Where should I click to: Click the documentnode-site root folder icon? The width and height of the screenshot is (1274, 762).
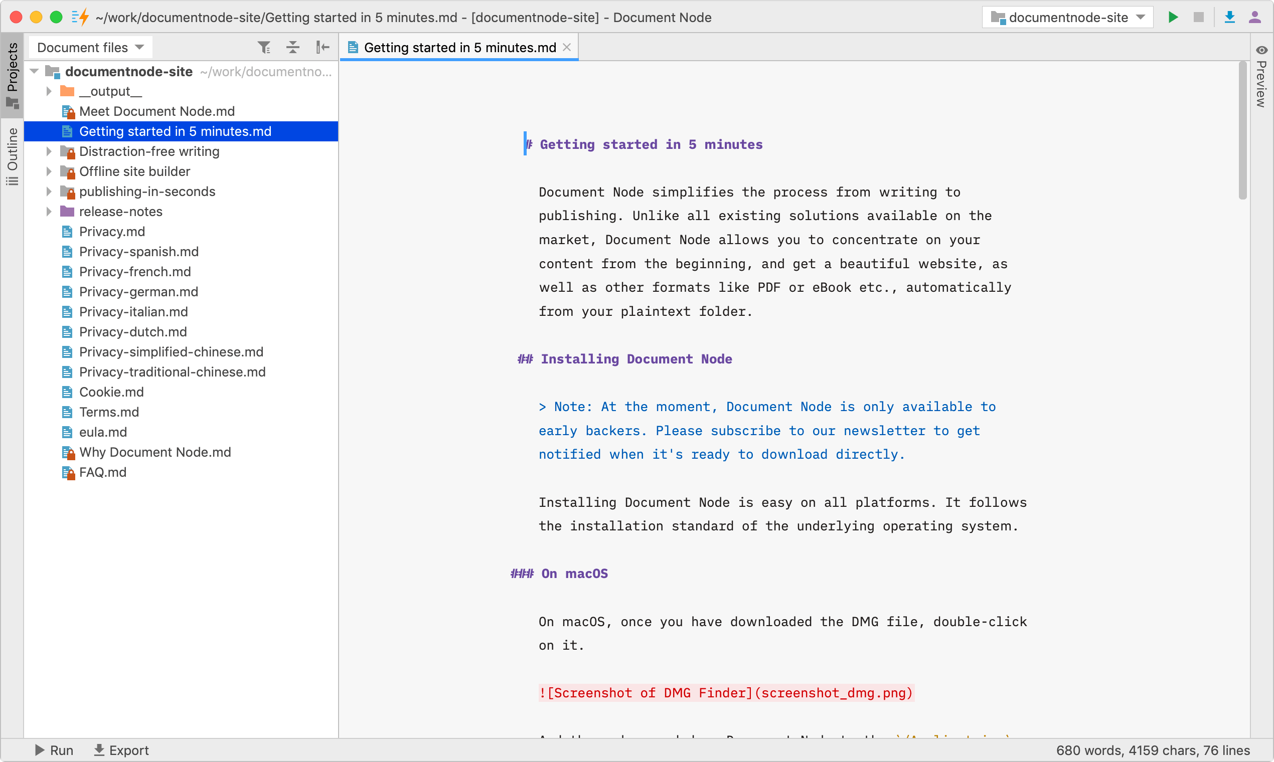pyautogui.click(x=53, y=72)
